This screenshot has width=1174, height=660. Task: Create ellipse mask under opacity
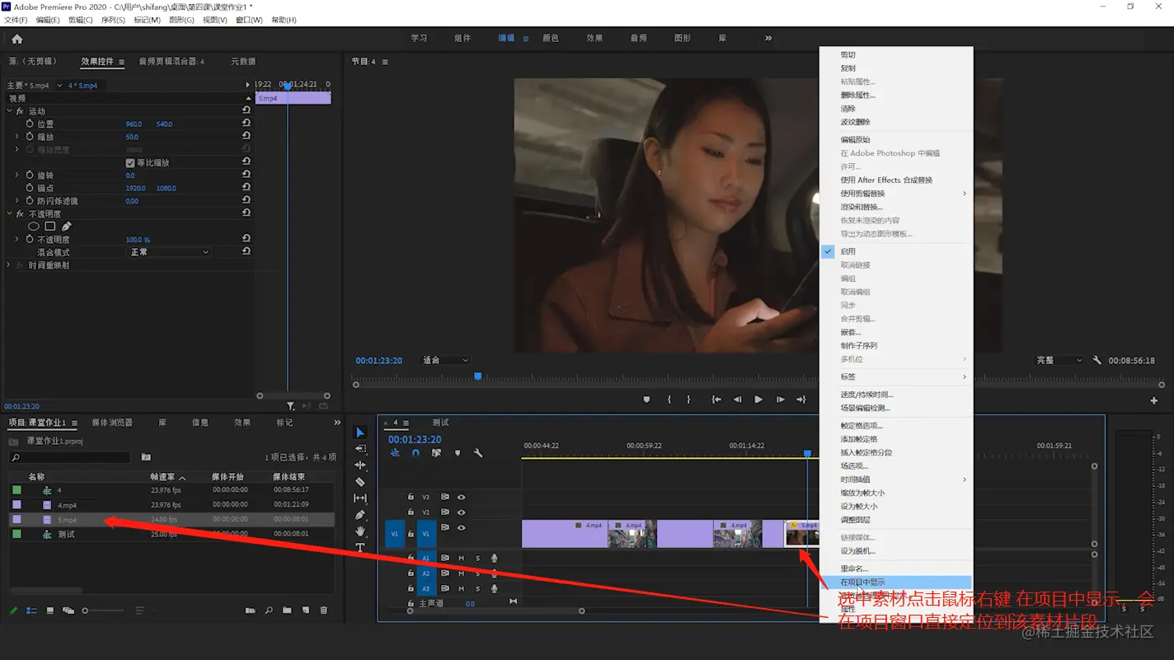tap(34, 226)
